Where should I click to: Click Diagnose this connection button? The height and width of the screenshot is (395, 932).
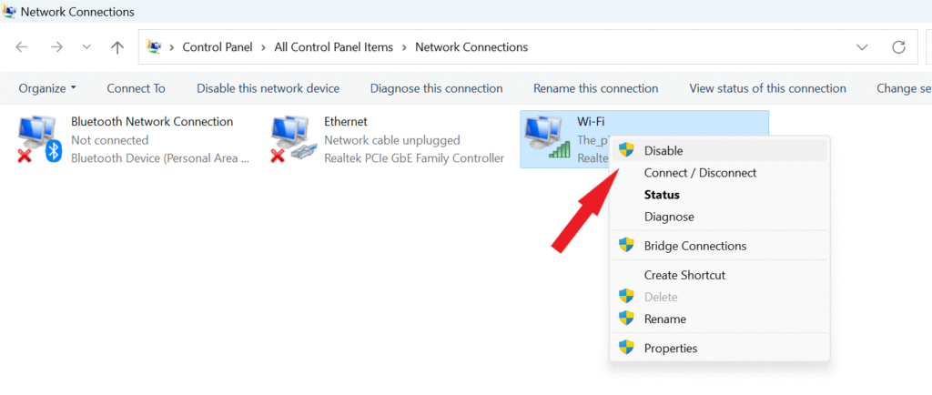[436, 88]
